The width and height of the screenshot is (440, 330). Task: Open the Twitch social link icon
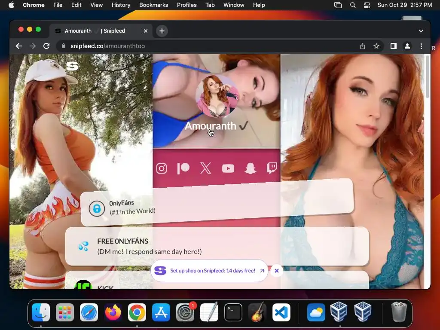pyautogui.click(x=272, y=168)
